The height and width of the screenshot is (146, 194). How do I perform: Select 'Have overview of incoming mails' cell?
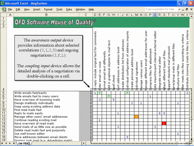tap(46, 100)
